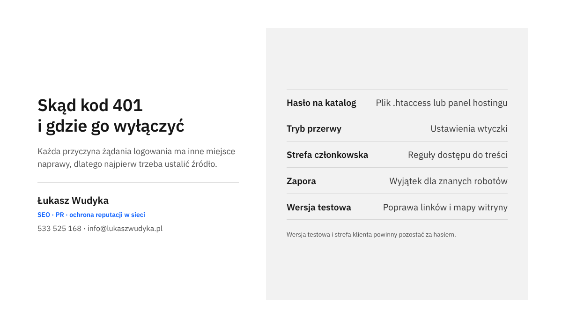Select the row label 'Zapora'
Screen dimensions: 562x328
pyautogui.click(x=301, y=181)
